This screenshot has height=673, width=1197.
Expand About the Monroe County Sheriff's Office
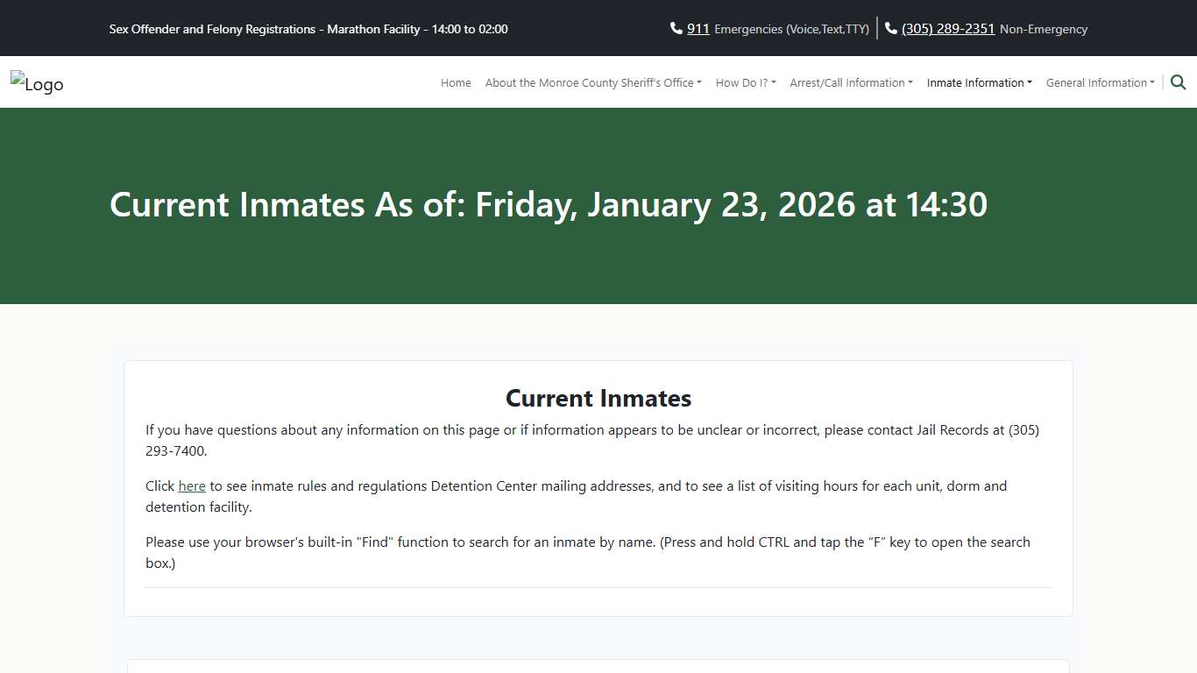click(x=593, y=83)
